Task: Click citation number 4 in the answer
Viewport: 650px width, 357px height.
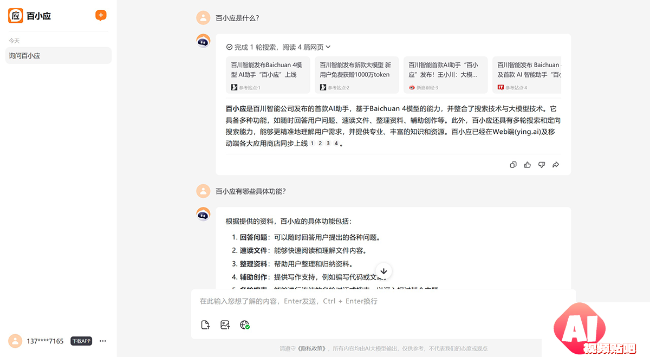Action: click(x=336, y=144)
